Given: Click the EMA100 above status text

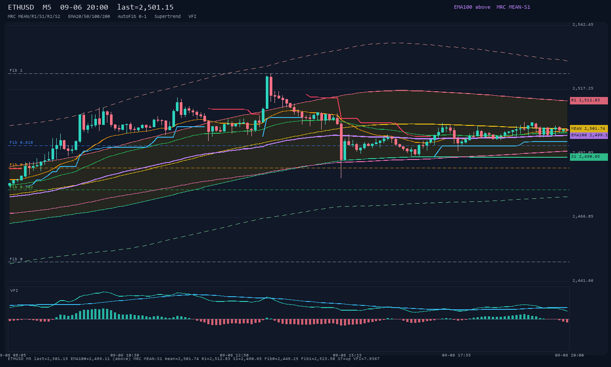Looking at the screenshot, I should [x=472, y=7].
